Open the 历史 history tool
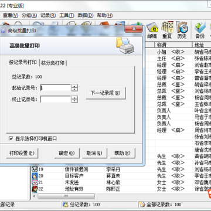This screenshot has width=211, height=211. [x=182, y=30]
